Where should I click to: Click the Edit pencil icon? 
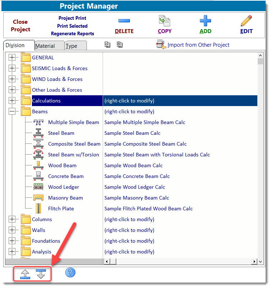(x=246, y=21)
